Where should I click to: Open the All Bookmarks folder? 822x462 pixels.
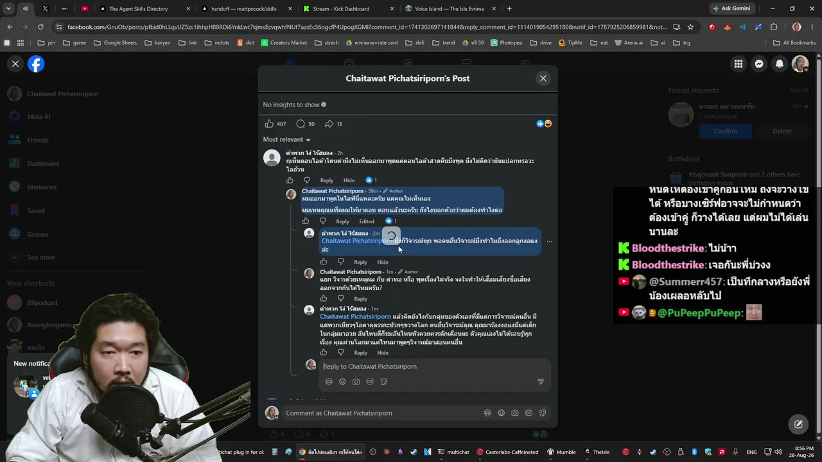pyautogui.click(x=793, y=43)
